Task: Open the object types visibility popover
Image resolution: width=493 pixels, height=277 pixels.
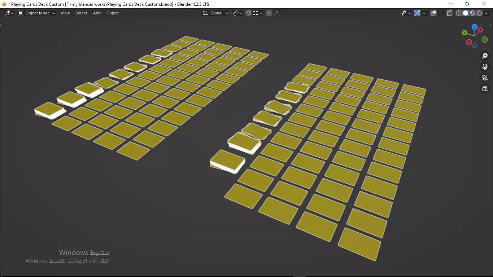Action: point(406,13)
